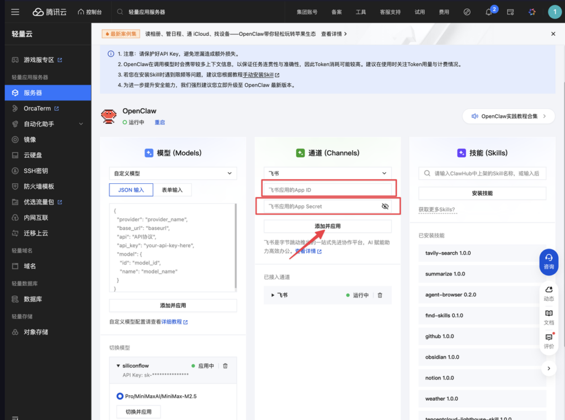Select the Pro/MiniMaxAI/MiniMax-M2.5 radio button

[120, 396]
